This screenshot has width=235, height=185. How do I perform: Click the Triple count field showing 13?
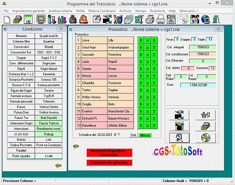pos(210,39)
